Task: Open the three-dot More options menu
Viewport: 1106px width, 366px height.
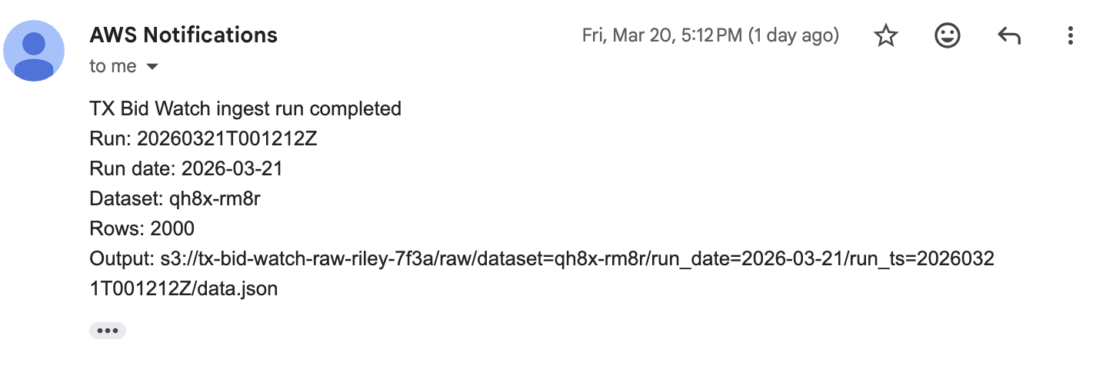Action: click(1069, 35)
